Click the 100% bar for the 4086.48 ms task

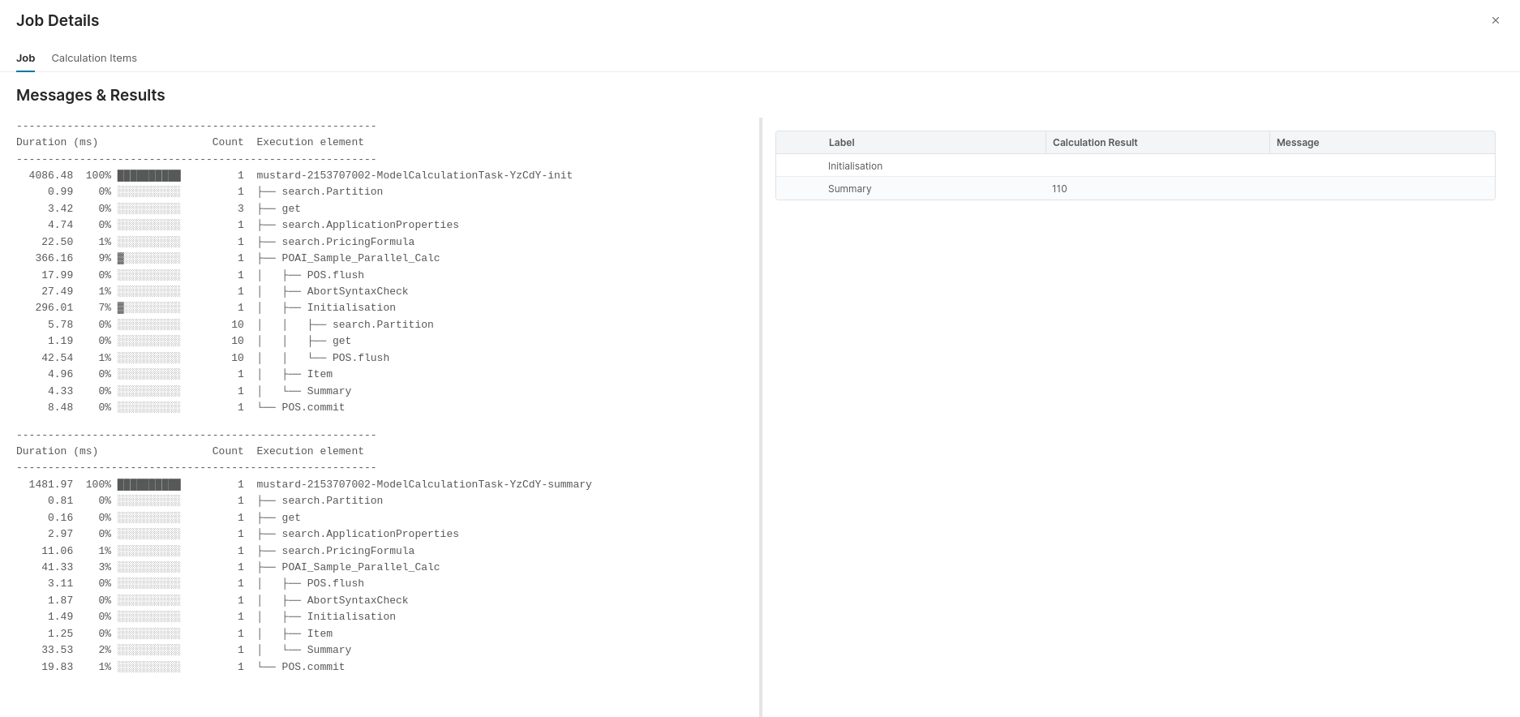[148, 175]
